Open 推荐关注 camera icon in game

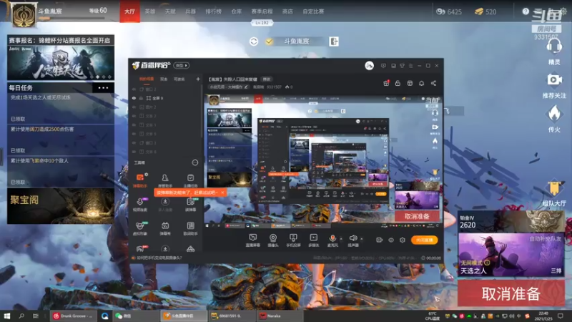click(x=554, y=79)
